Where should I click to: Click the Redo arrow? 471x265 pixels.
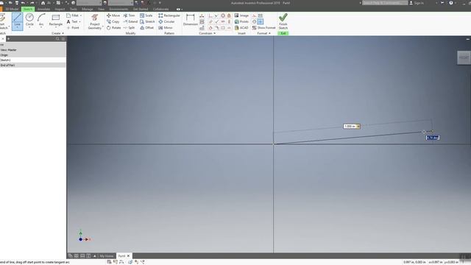32,3
